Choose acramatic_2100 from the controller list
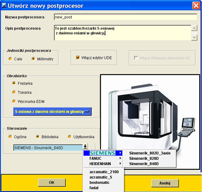The height and width of the screenshot is (192, 202). 104,172
